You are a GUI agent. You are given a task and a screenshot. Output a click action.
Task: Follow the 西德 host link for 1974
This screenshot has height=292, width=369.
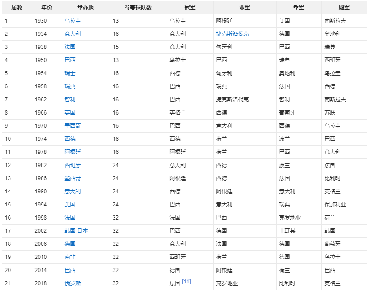pos(70,139)
